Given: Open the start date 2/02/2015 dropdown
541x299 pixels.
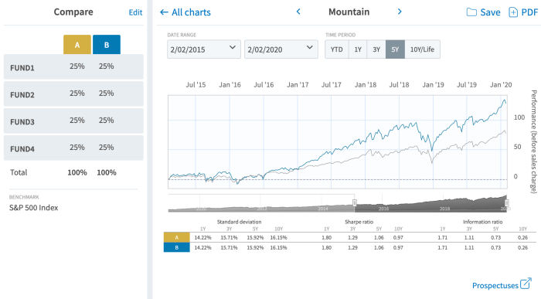Looking at the screenshot, I should pyautogui.click(x=204, y=49).
